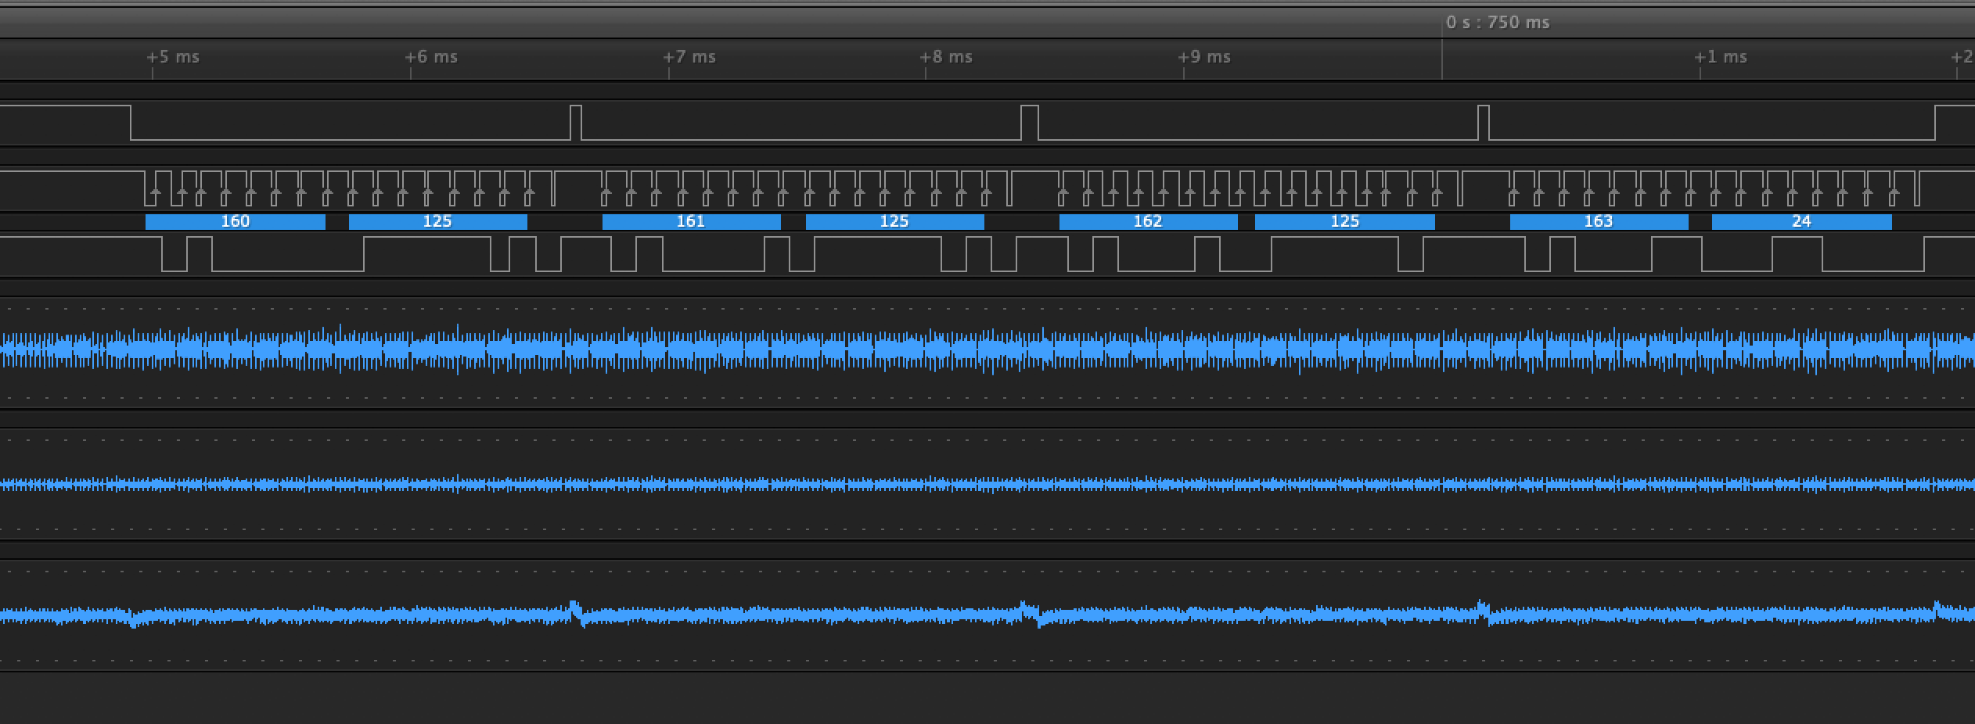
Task: Click the decoded byte bubble 160
Action: point(236,222)
